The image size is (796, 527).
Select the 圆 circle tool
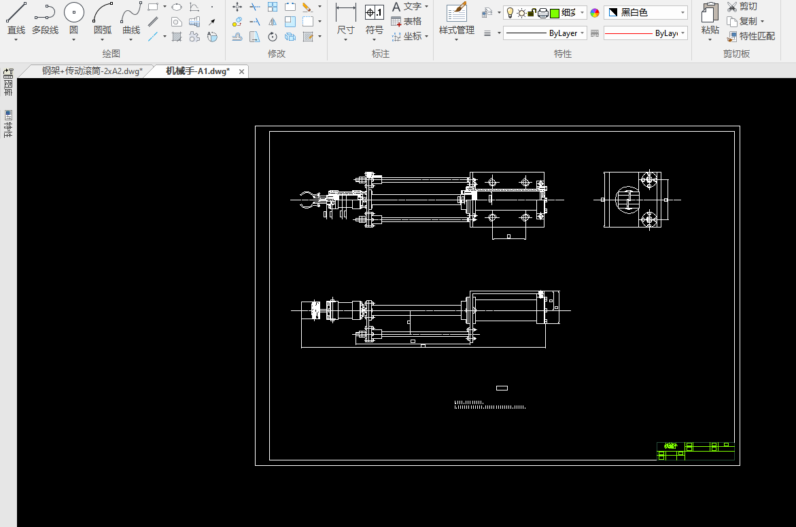tap(73, 18)
